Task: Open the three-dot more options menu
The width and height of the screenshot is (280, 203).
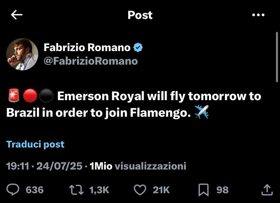Action: click(258, 15)
